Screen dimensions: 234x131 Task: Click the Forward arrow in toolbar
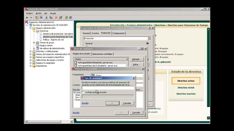tap(31, 18)
